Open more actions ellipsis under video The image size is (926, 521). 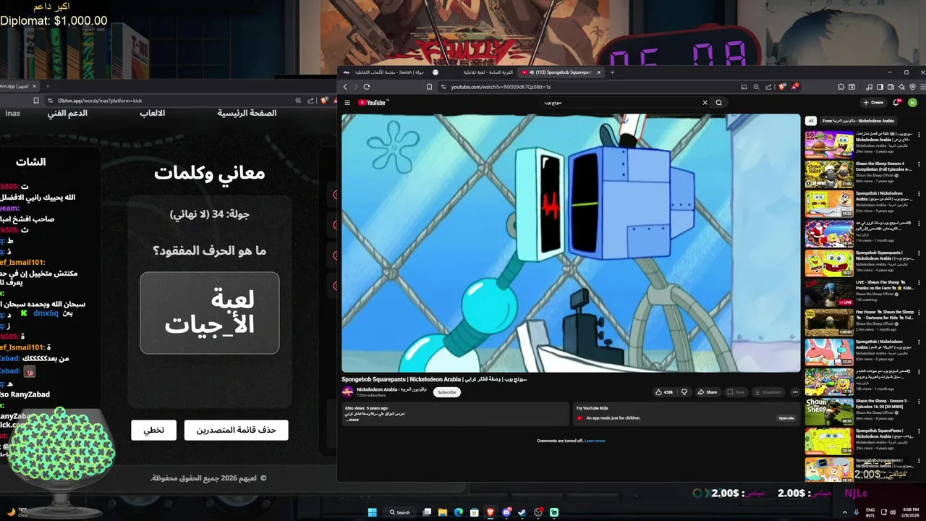coord(795,392)
